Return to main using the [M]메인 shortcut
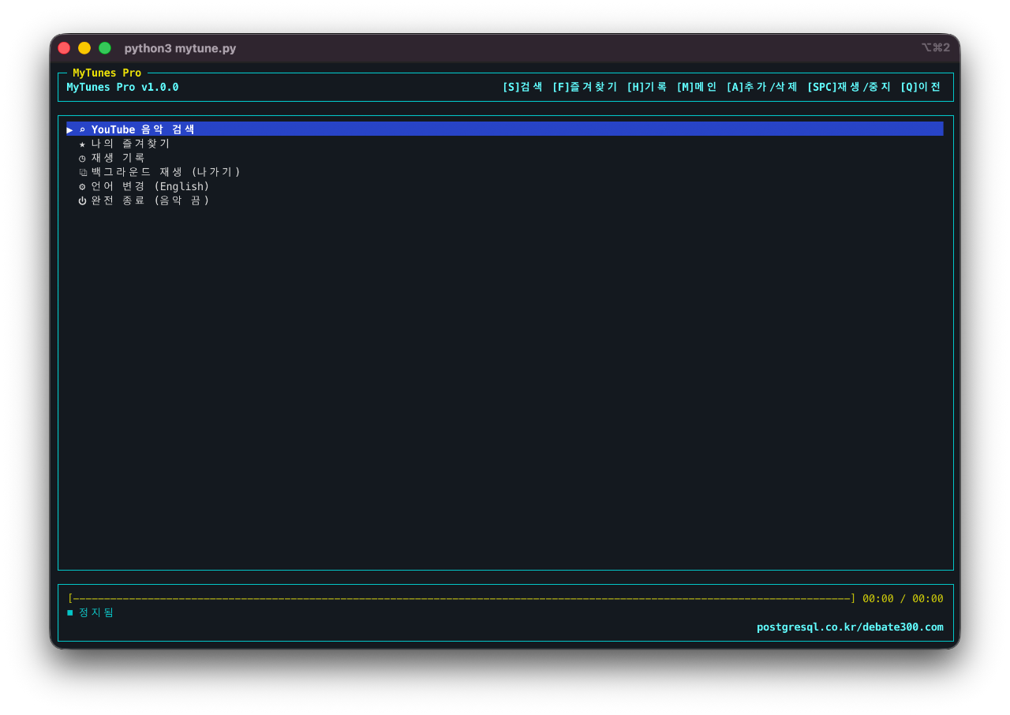 pos(696,87)
